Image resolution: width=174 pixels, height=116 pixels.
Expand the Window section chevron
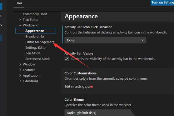[20, 64]
